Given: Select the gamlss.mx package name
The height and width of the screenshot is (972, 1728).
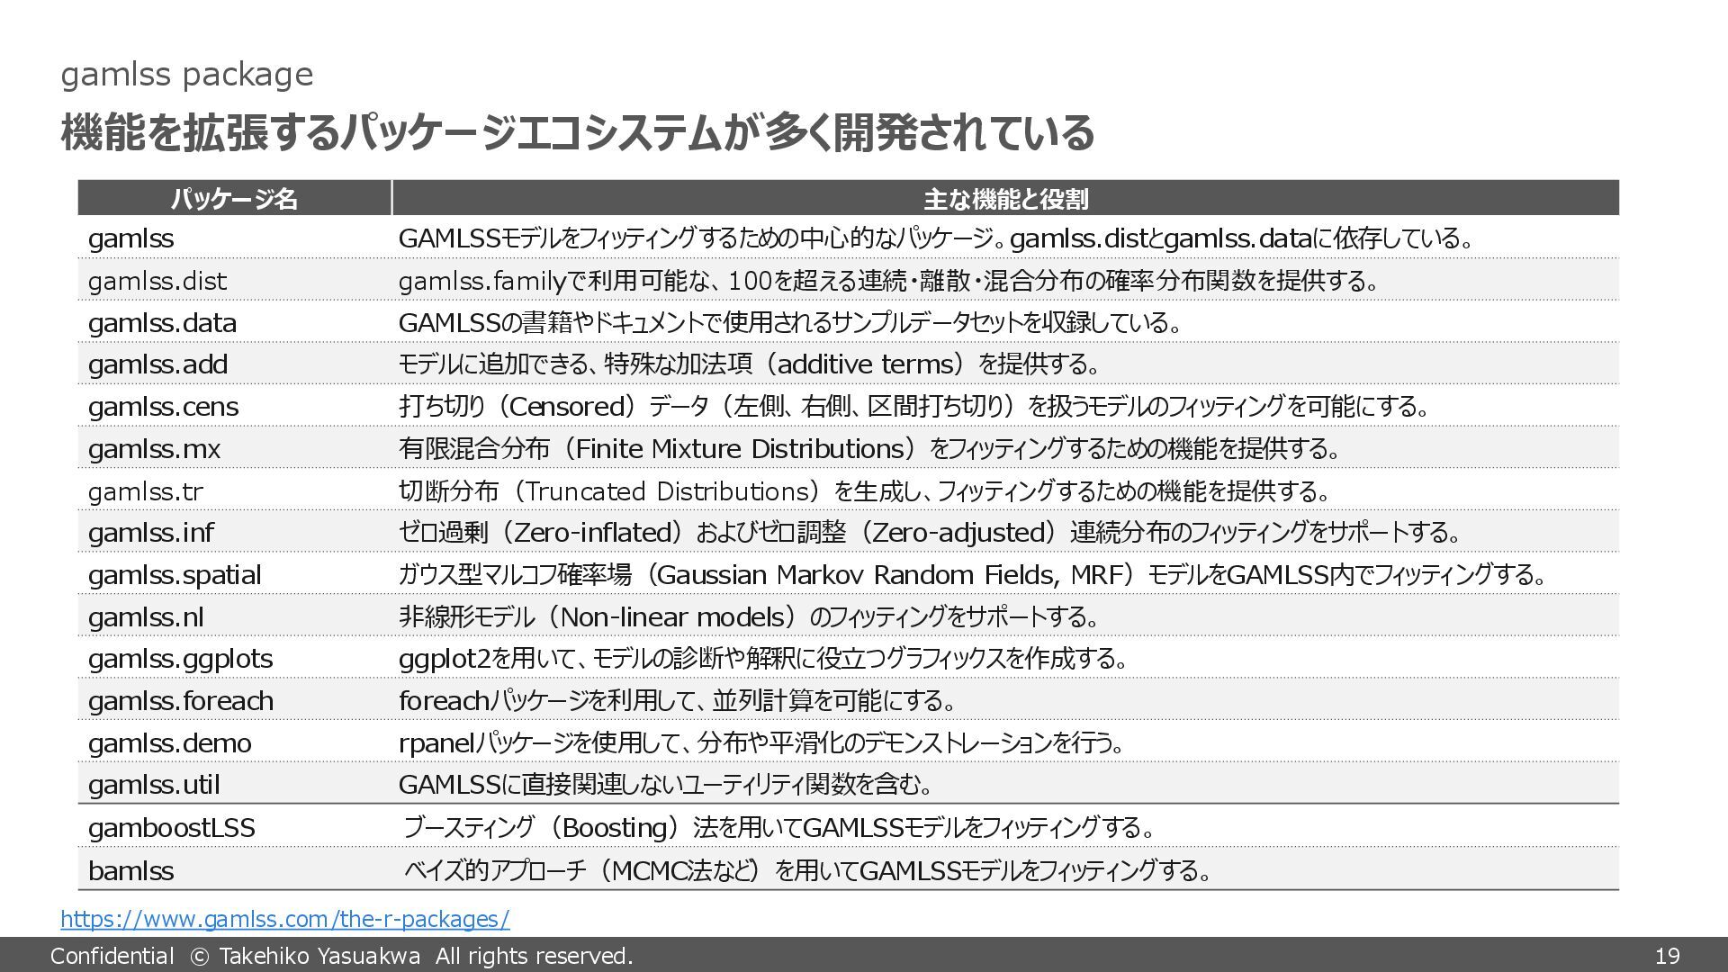Looking at the screenshot, I should (x=154, y=449).
